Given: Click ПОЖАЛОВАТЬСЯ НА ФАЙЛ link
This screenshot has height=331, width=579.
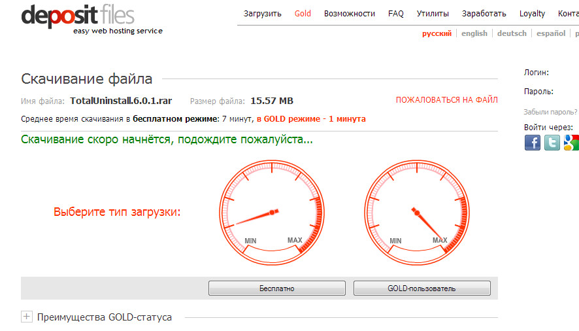Looking at the screenshot, I should pos(447,100).
